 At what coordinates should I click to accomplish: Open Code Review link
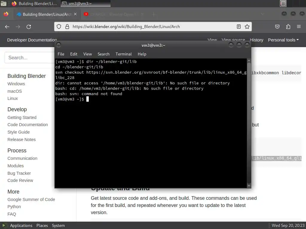tap(20, 180)
